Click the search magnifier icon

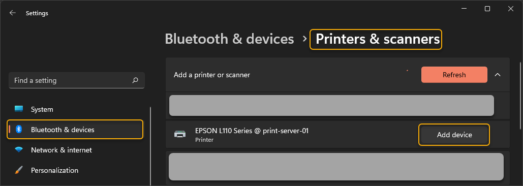pyautogui.click(x=135, y=80)
